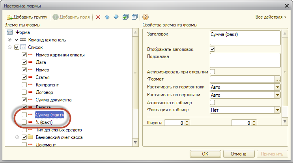Click red field icon beside Контрагент

[30, 84]
